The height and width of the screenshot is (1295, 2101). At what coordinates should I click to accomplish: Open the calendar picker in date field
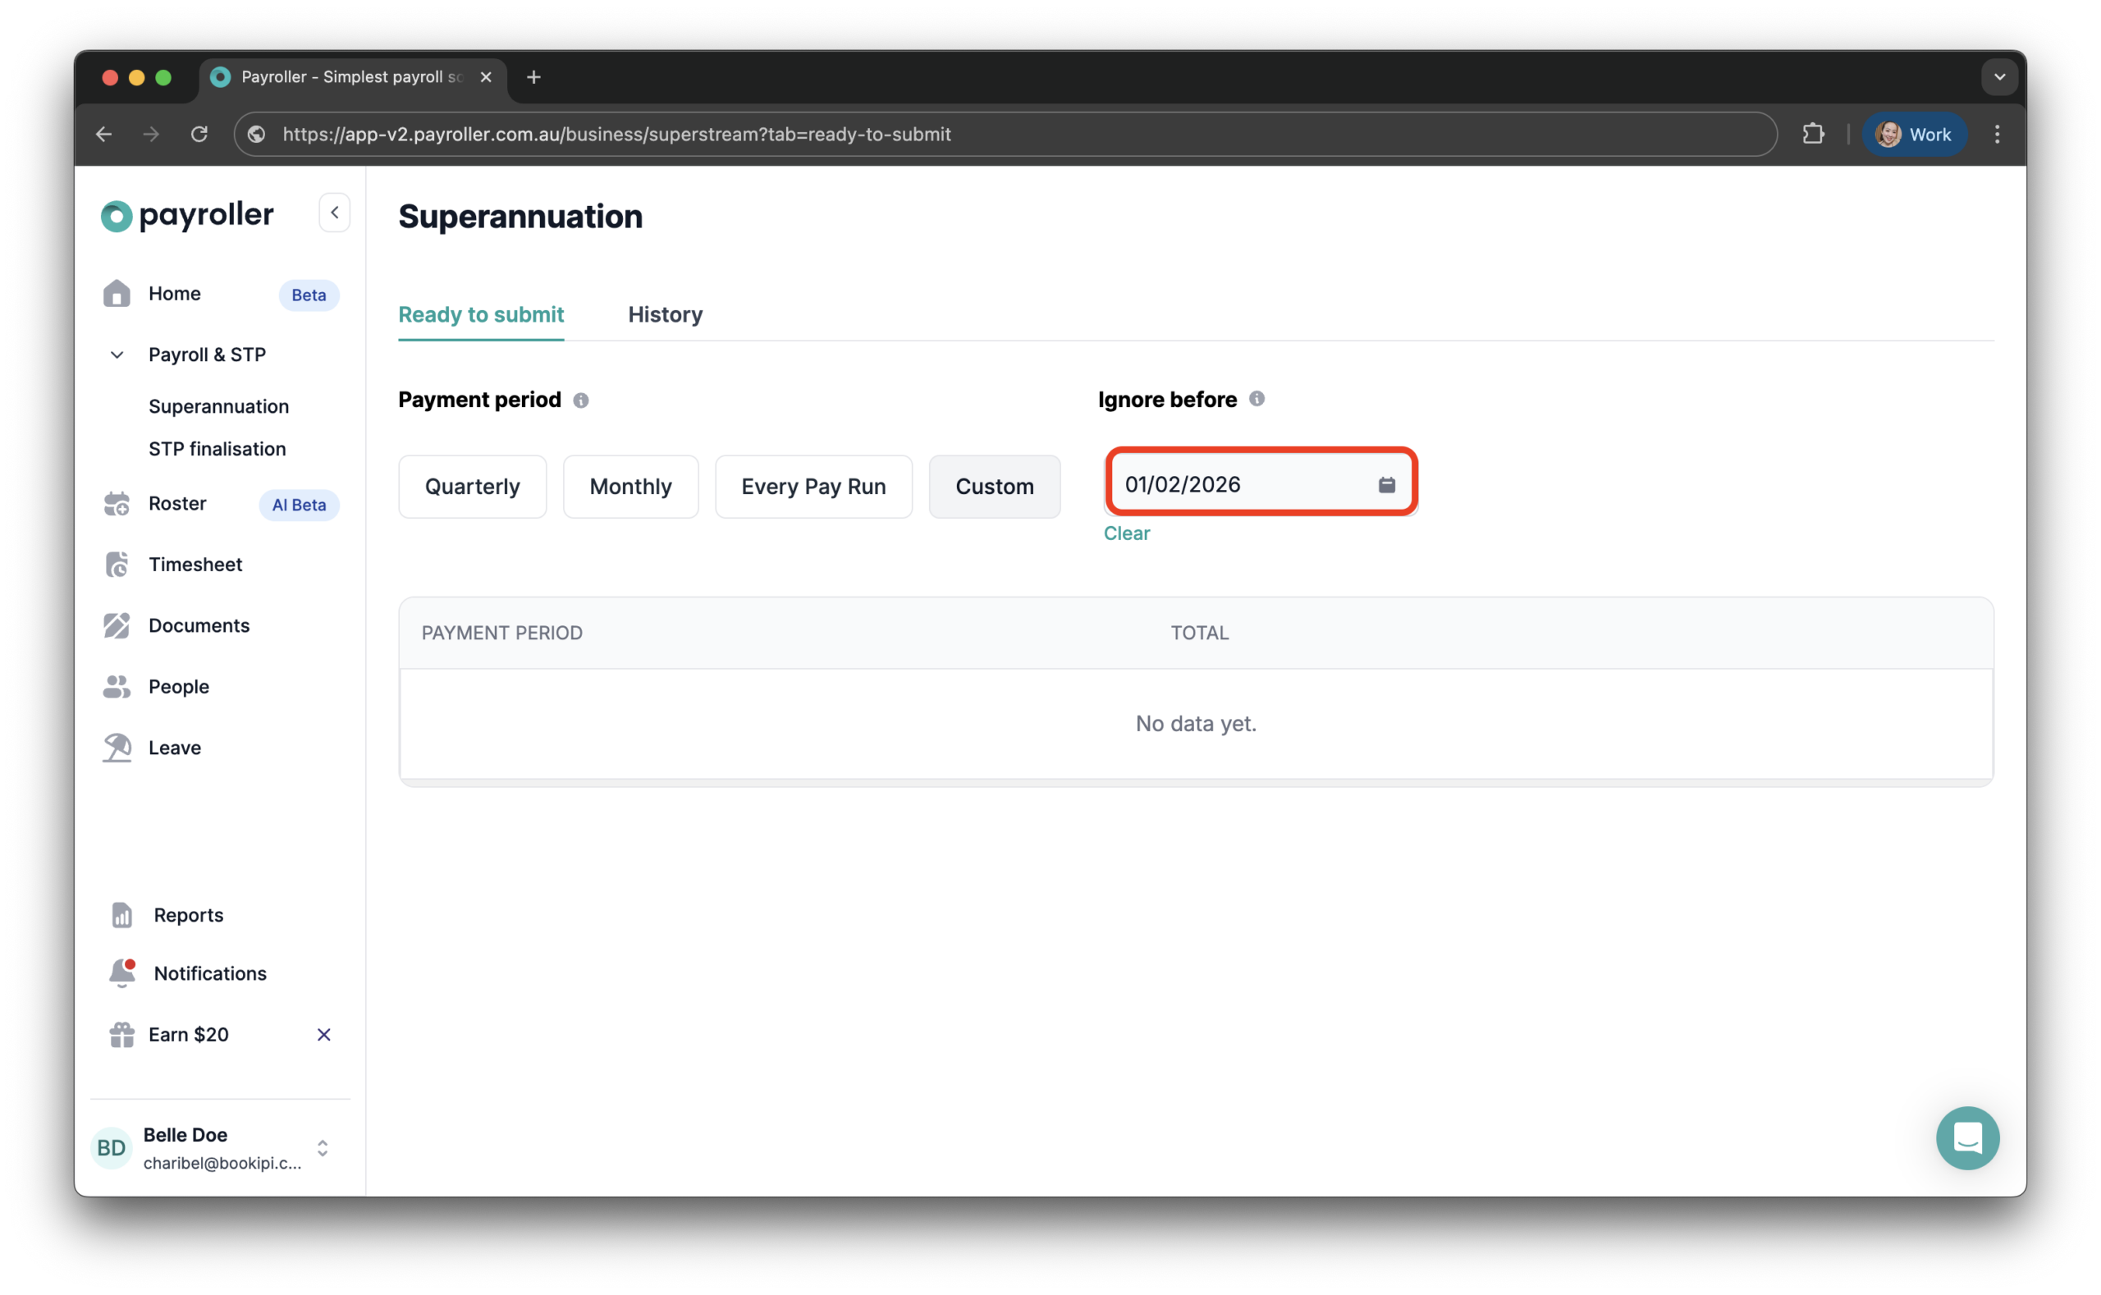[1386, 485]
